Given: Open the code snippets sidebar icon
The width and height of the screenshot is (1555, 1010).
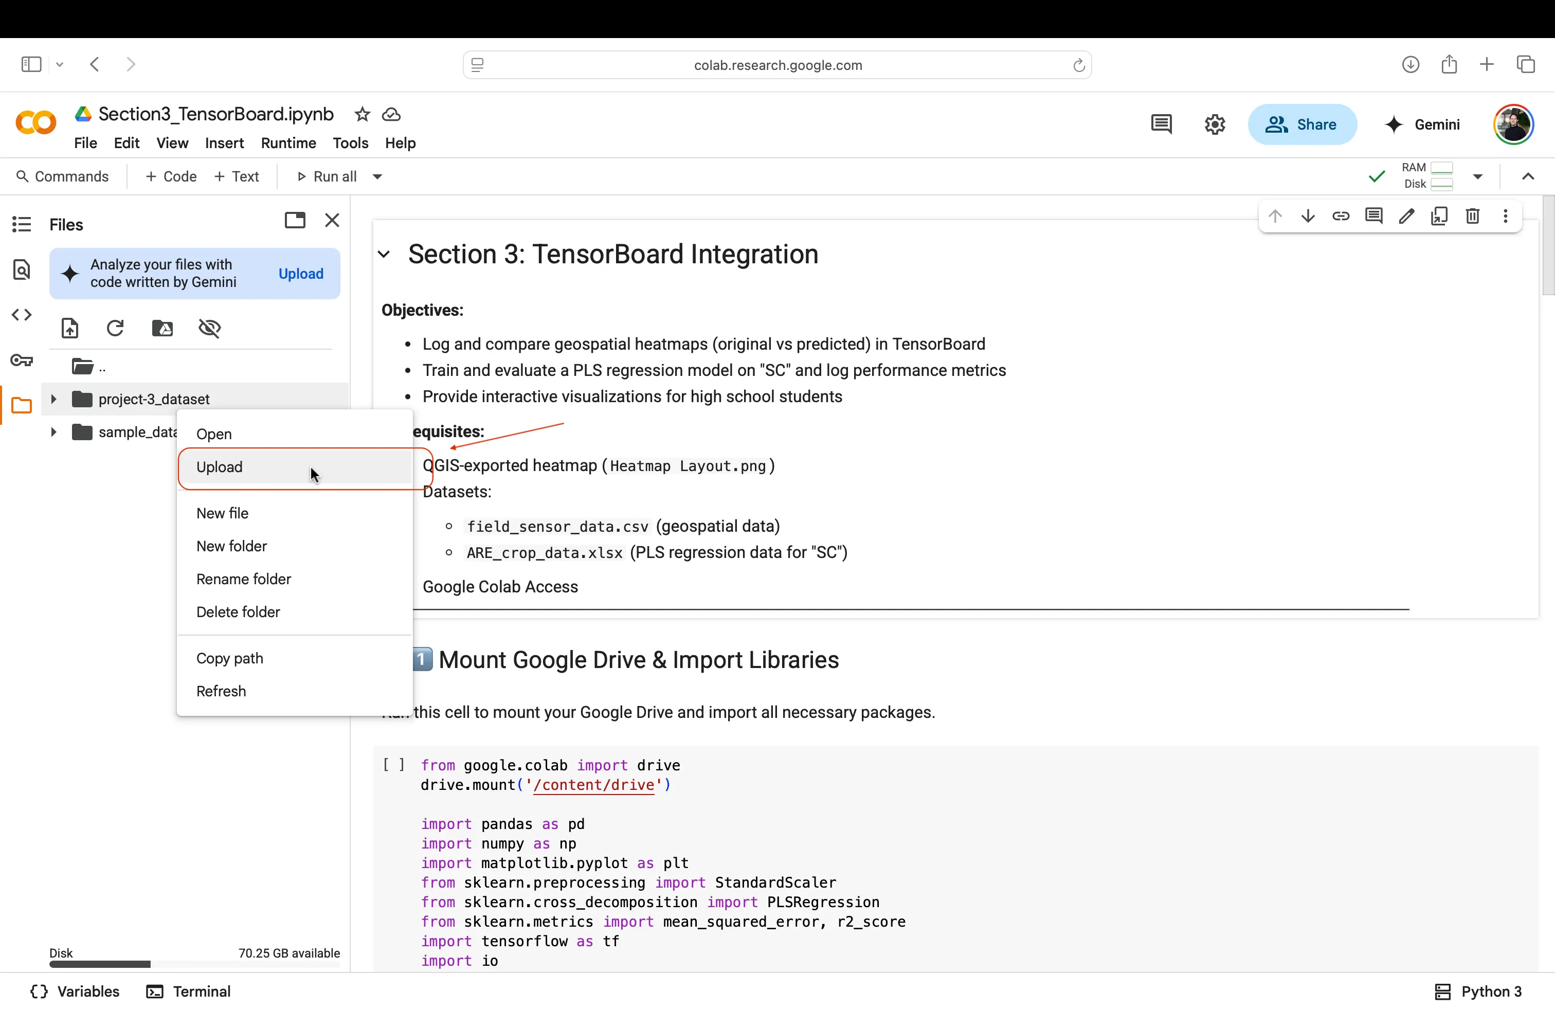Looking at the screenshot, I should pyautogui.click(x=22, y=315).
